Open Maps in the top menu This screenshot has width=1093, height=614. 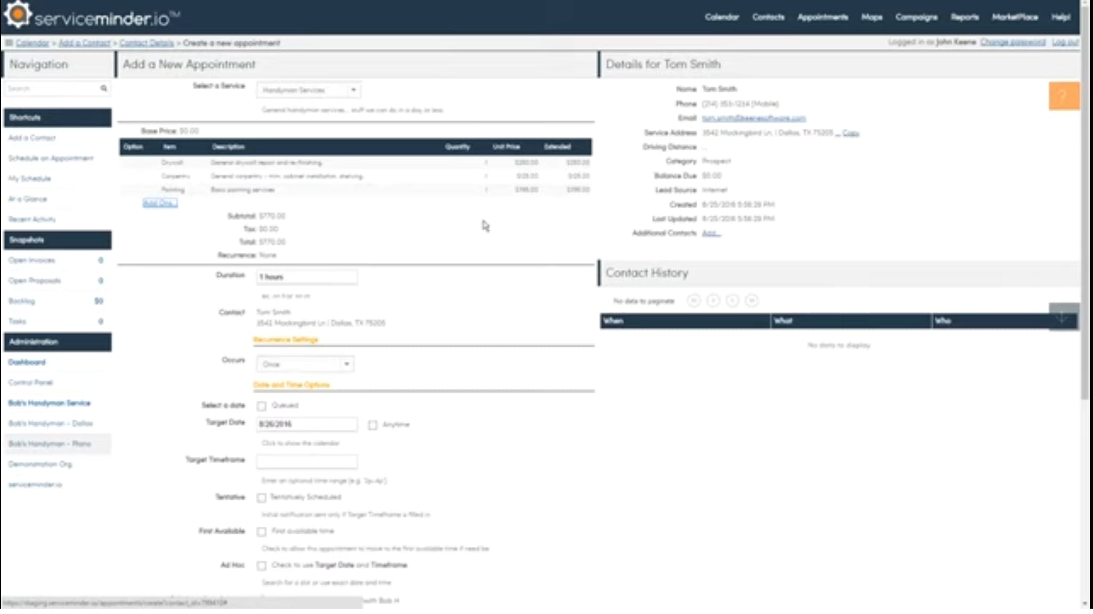pyautogui.click(x=871, y=17)
